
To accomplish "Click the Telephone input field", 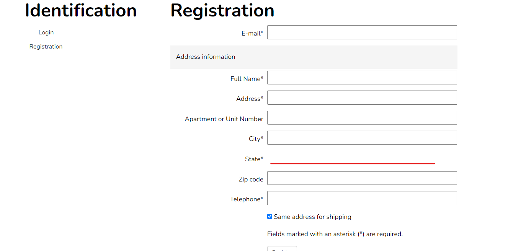I will [362, 198].
